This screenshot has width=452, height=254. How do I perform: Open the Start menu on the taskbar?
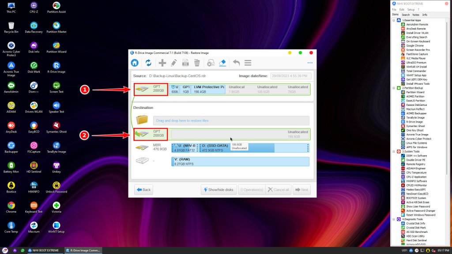coord(5,250)
